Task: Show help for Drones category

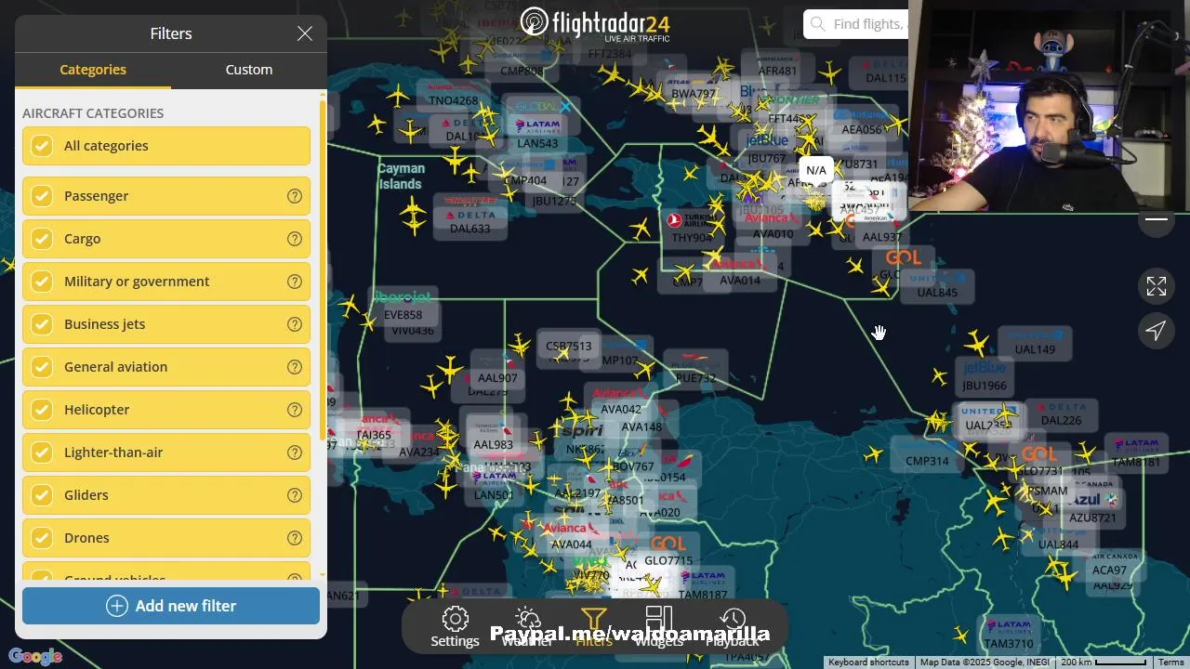Action: (295, 538)
